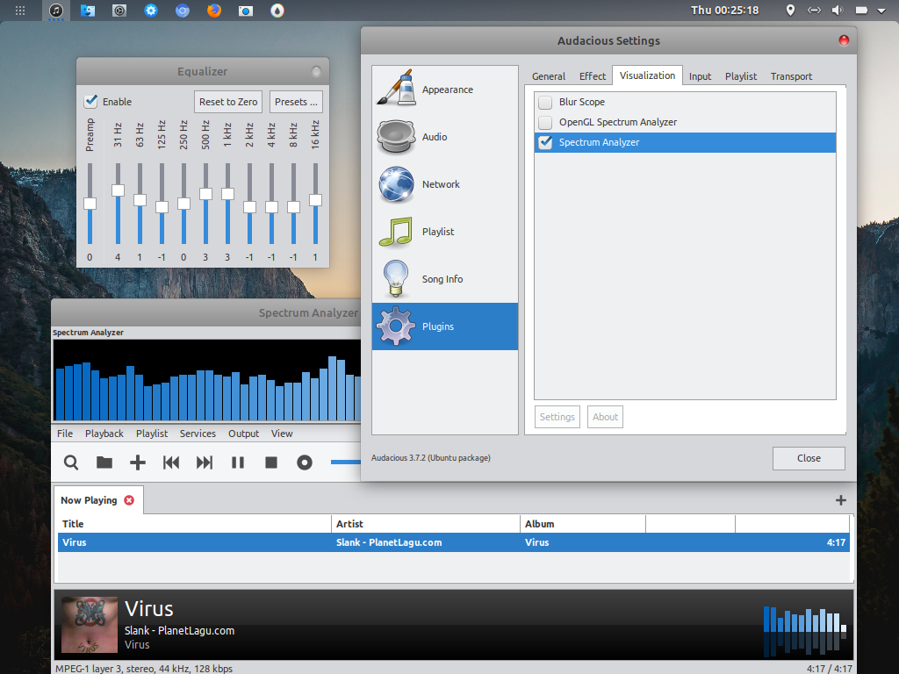Click the Chromium icon in top panel
This screenshot has height=674, width=899.
[183, 11]
